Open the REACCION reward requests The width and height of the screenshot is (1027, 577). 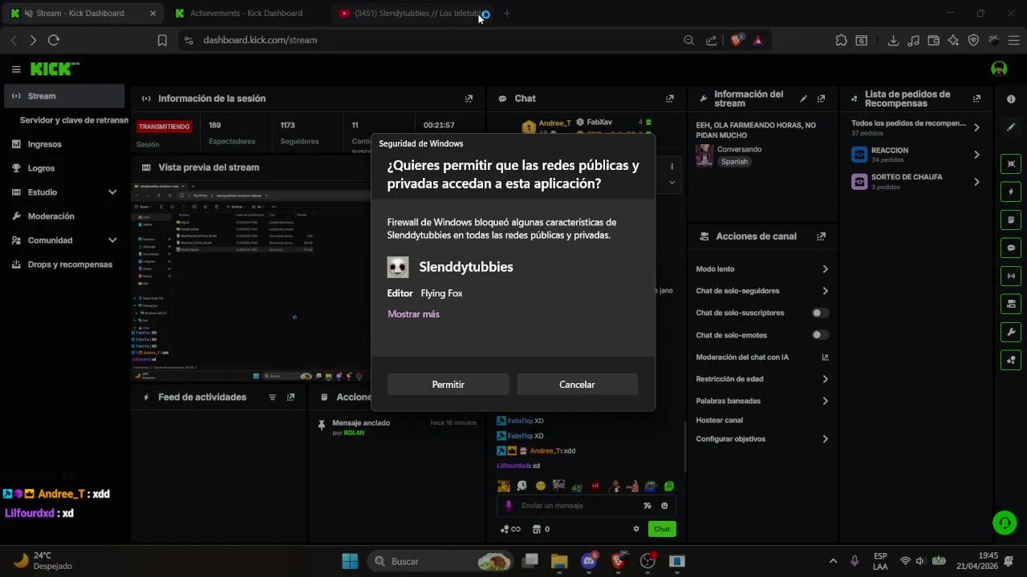pyautogui.click(x=915, y=155)
